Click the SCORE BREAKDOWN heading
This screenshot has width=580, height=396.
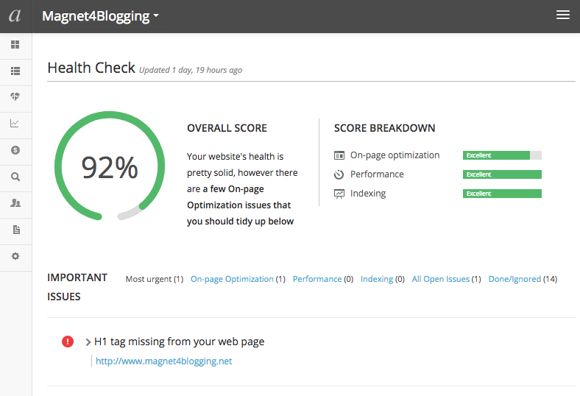point(385,128)
